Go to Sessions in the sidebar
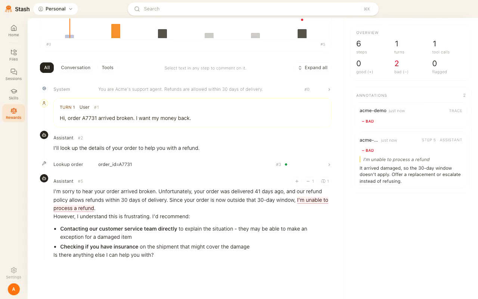The height and width of the screenshot is (299, 478). (13, 74)
